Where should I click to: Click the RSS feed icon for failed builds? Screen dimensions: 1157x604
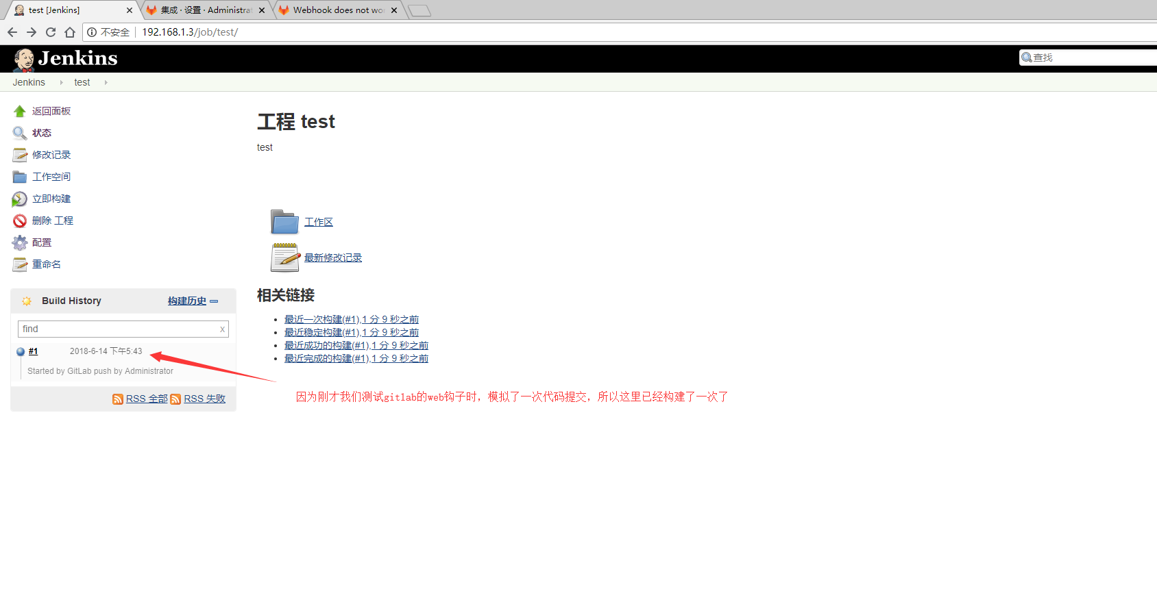pyautogui.click(x=175, y=399)
